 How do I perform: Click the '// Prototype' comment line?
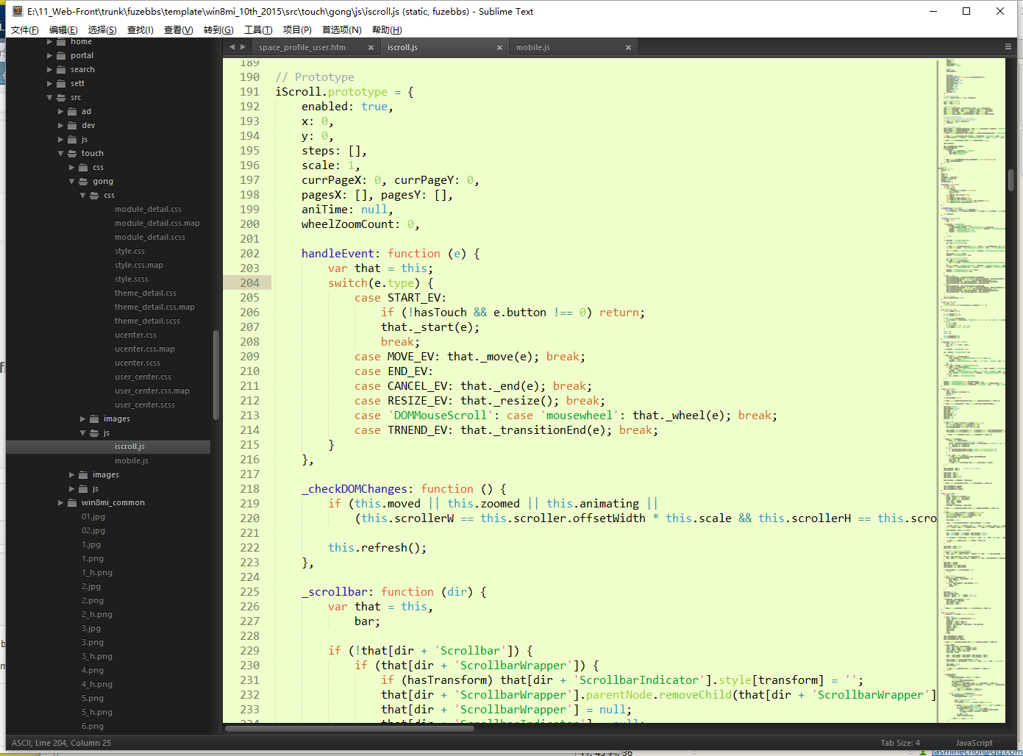315,76
